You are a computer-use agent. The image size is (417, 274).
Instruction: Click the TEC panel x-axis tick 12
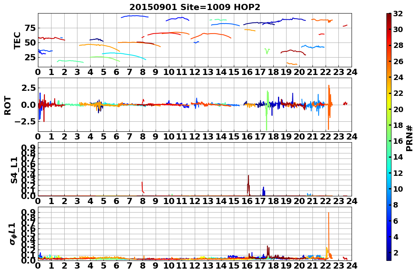pos(195,72)
